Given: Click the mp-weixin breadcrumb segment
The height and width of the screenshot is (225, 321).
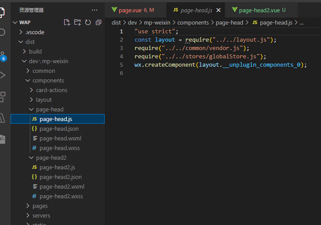Looking at the screenshot, I should pos(158,22).
